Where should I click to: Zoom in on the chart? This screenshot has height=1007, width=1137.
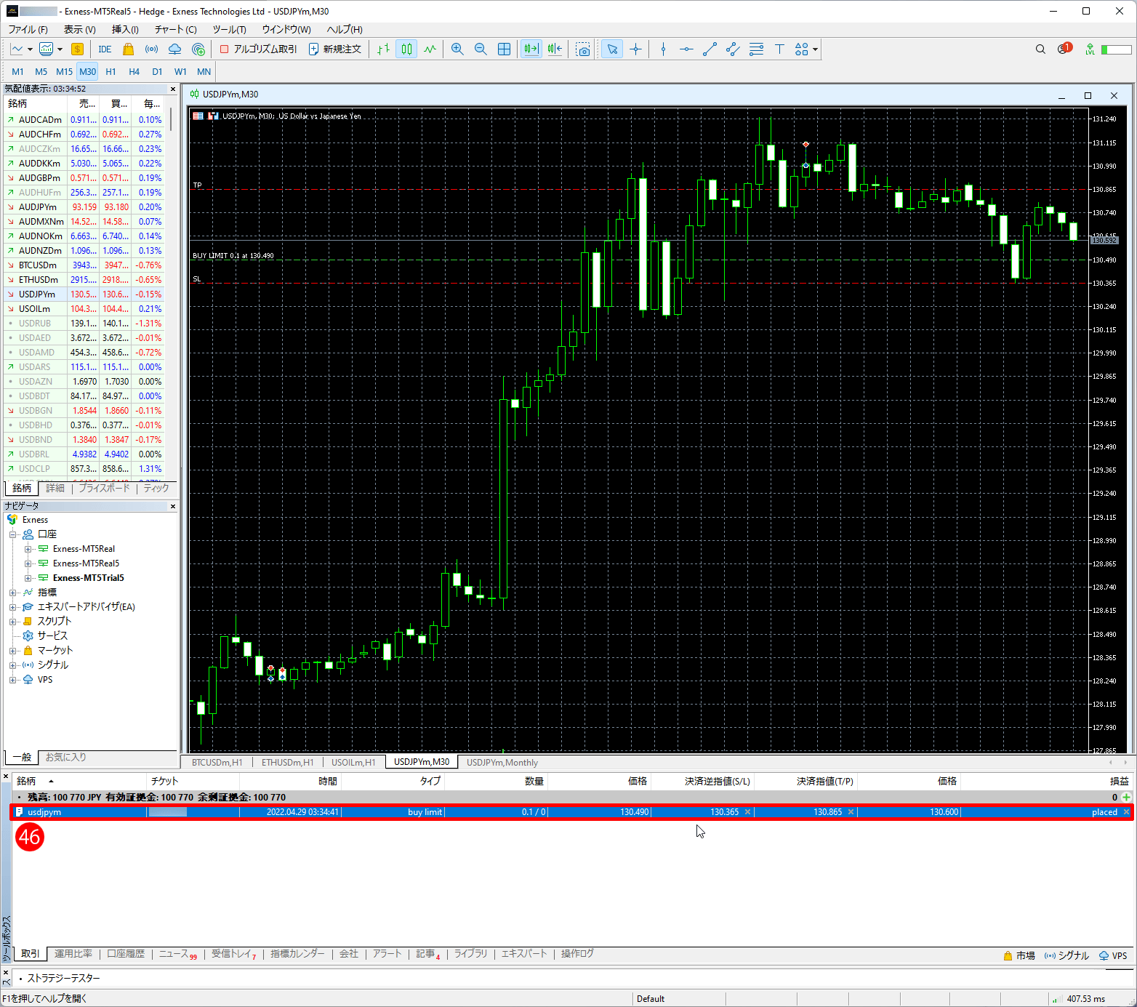457,49
